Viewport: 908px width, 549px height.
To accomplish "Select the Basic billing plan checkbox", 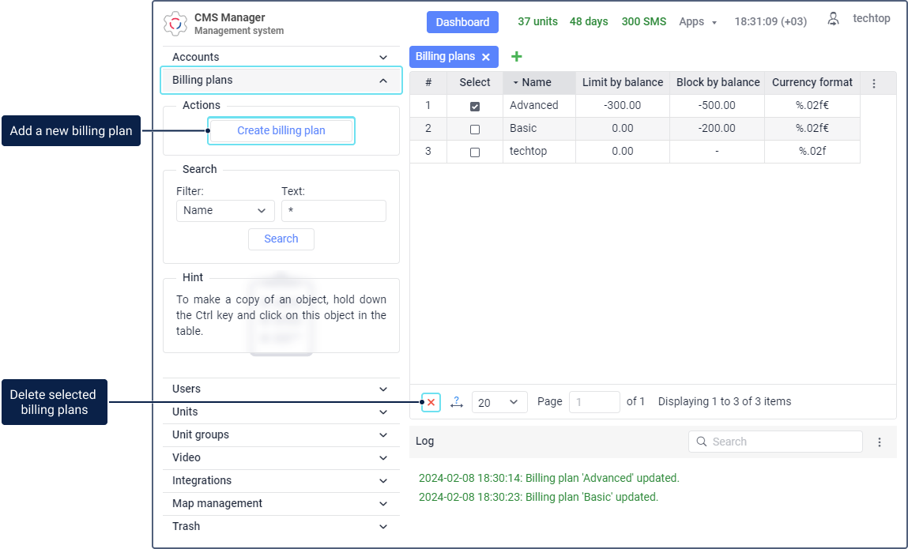I will click(475, 129).
